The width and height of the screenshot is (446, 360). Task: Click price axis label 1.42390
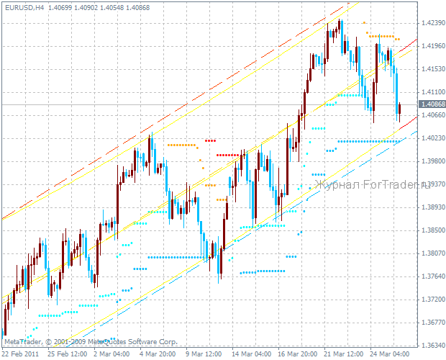click(x=433, y=23)
